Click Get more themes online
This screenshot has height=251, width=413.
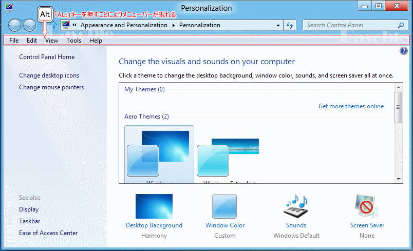[x=351, y=106]
